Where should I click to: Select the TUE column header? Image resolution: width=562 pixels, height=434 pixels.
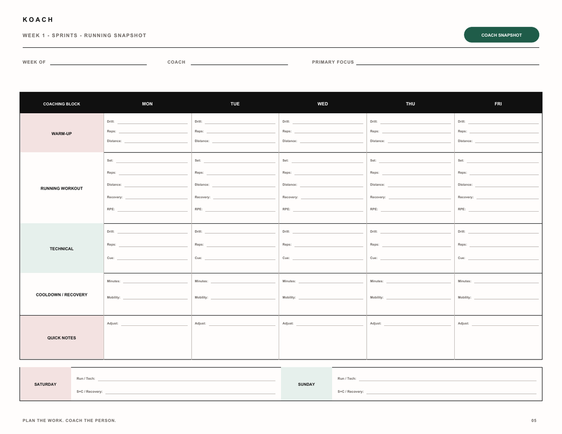coord(235,104)
